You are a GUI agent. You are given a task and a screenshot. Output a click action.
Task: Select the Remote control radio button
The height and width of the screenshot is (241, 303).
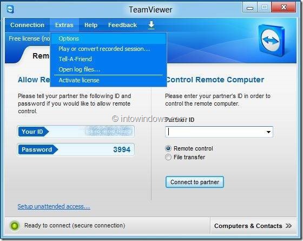tap(168, 148)
